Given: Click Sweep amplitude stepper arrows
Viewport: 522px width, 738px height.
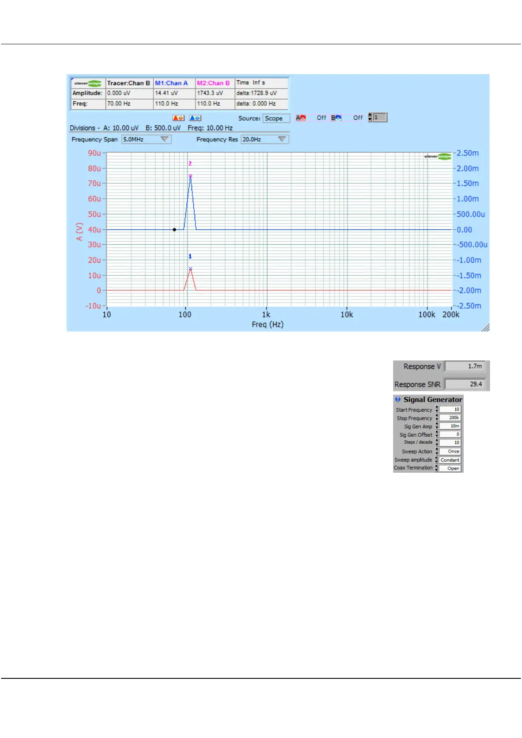Looking at the screenshot, I should [437, 460].
